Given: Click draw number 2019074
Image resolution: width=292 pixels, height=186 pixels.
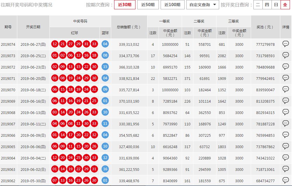Looking at the screenshot, I should click(8, 45).
